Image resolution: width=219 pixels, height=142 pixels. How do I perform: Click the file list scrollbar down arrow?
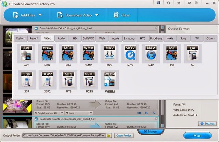click(163, 126)
